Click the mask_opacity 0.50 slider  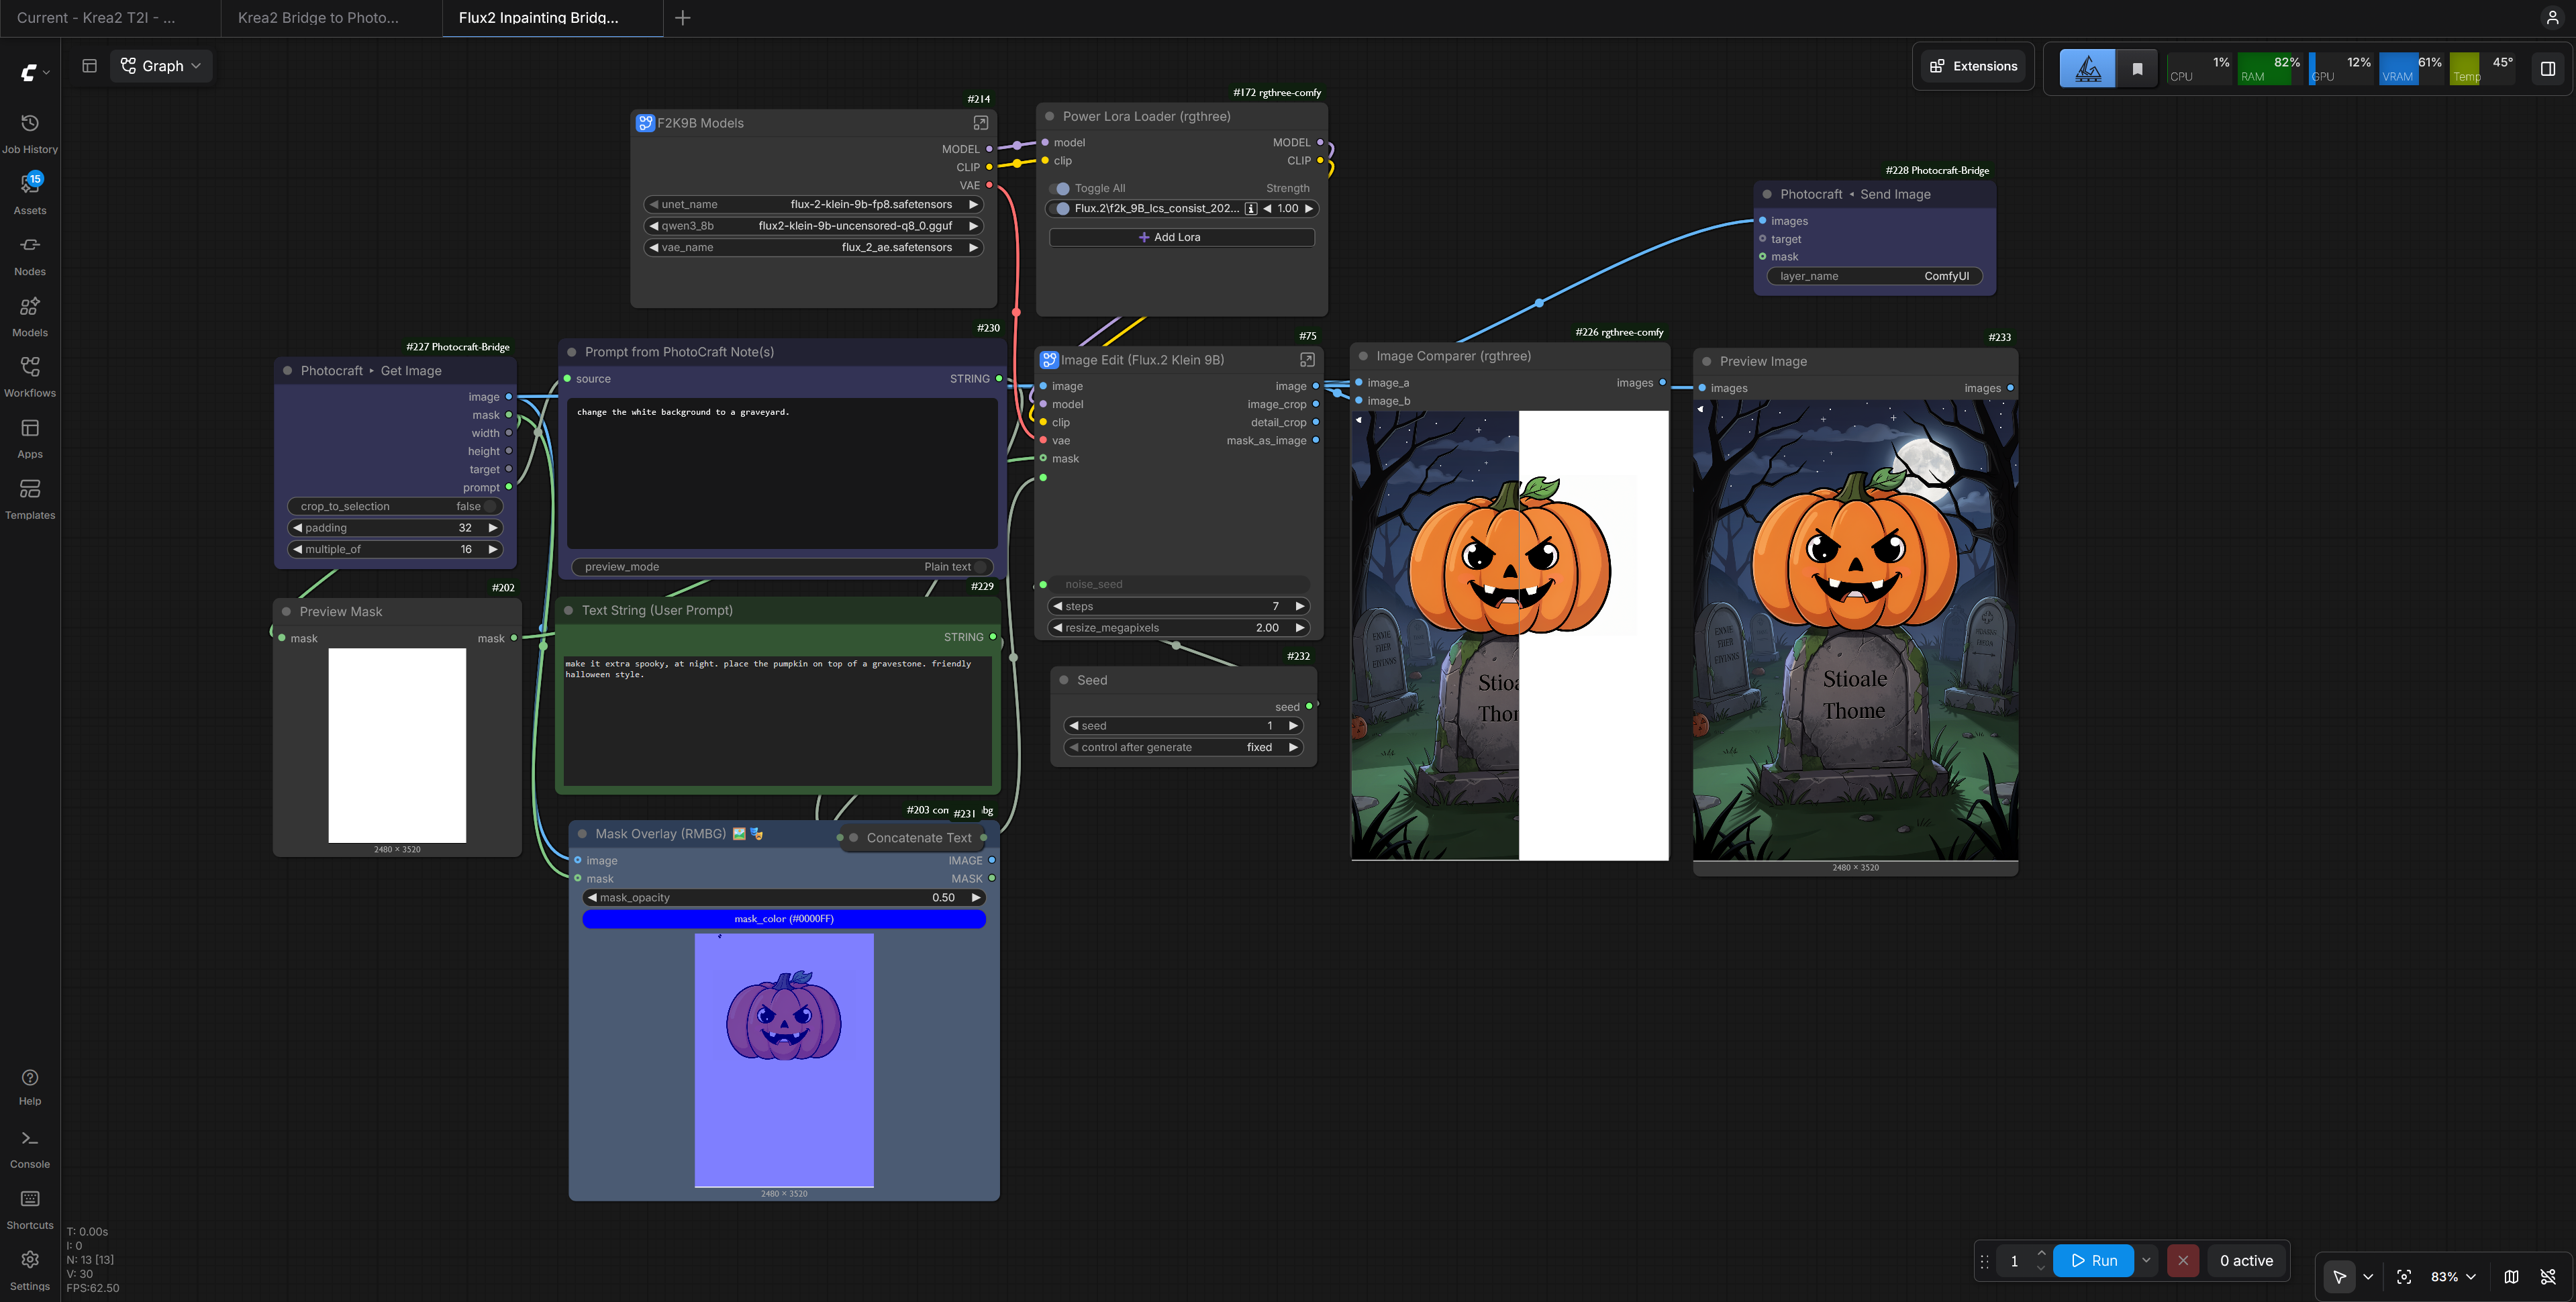click(x=784, y=898)
